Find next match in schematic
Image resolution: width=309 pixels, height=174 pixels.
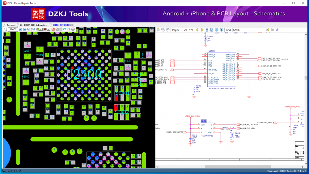[x=272, y=30]
